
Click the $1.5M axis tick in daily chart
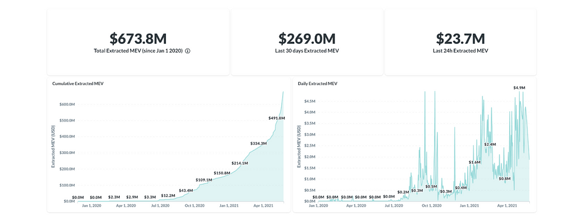coord(310,168)
